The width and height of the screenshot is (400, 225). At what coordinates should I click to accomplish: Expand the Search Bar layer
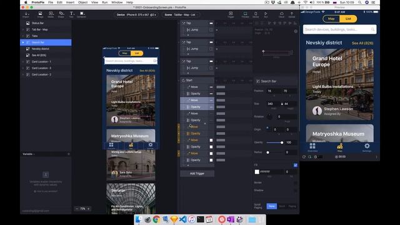point(23,42)
